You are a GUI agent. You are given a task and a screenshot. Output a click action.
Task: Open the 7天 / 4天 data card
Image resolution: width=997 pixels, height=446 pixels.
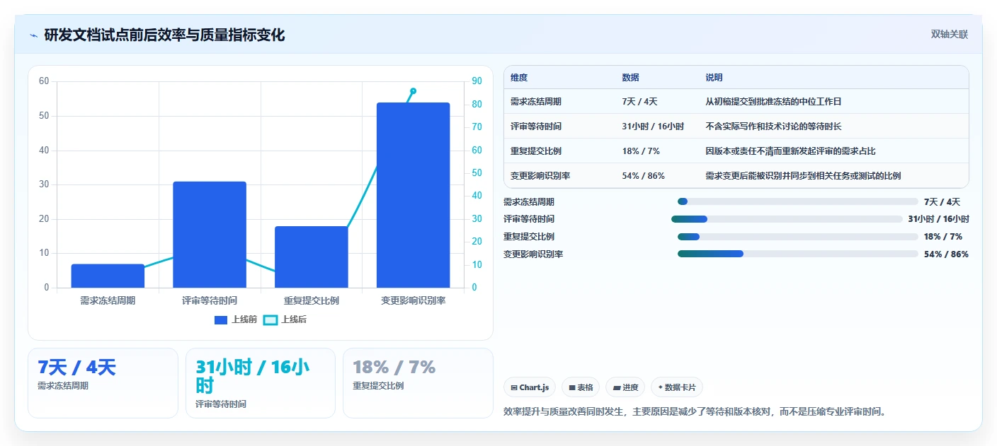pos(103,383)
